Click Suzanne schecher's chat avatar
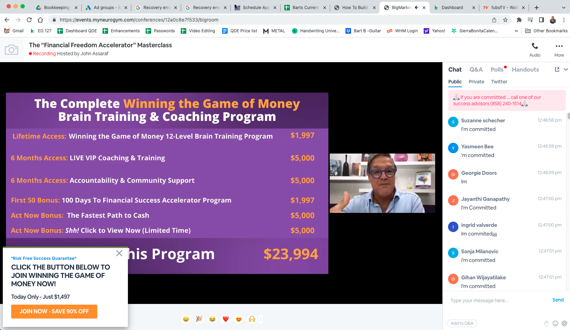This screenshot has width=570, height=330. 453,122
